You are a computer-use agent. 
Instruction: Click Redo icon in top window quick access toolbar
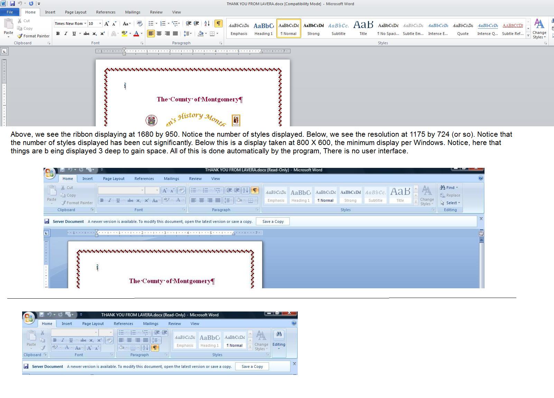(31, 3)
